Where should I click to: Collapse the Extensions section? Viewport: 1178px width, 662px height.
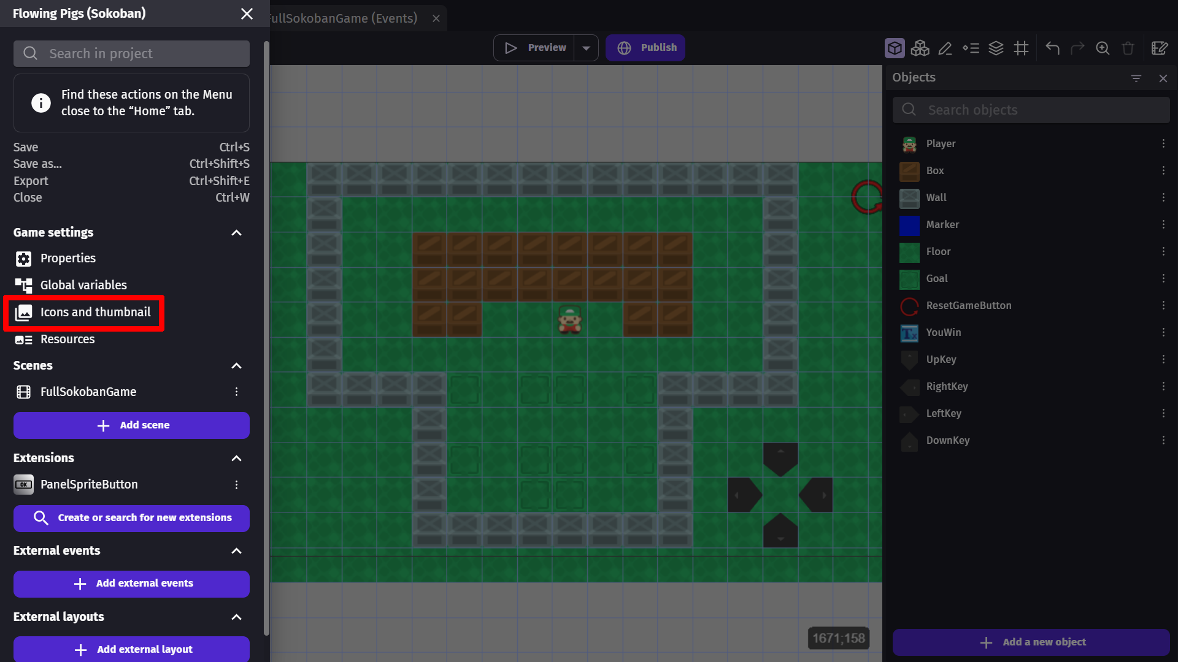click(x=236, y=458)
